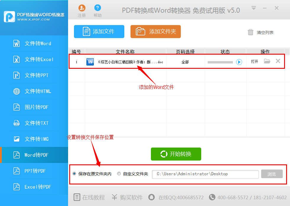
Task: Click the trash can icon beside 清空列表
Action: tap(250, 32)
